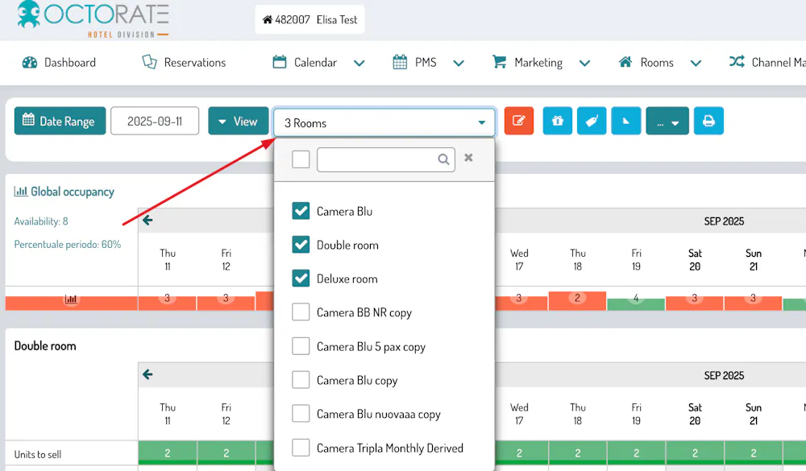The width and height of the screenshot is (806, 471).
Task: Click the Channel Manager shuffle icon
Action: (x=737, y=62)
